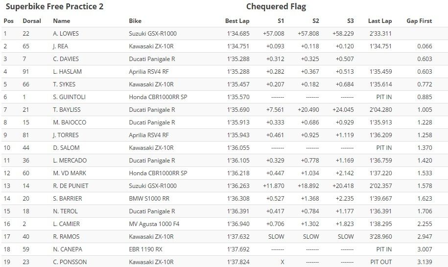Screen dimensions: 448x267
Task: Click the Gap First column header
Action: pos(419,21)
